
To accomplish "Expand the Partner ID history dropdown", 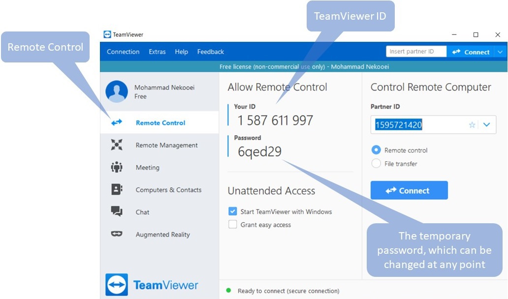I will tap(487, 124).
